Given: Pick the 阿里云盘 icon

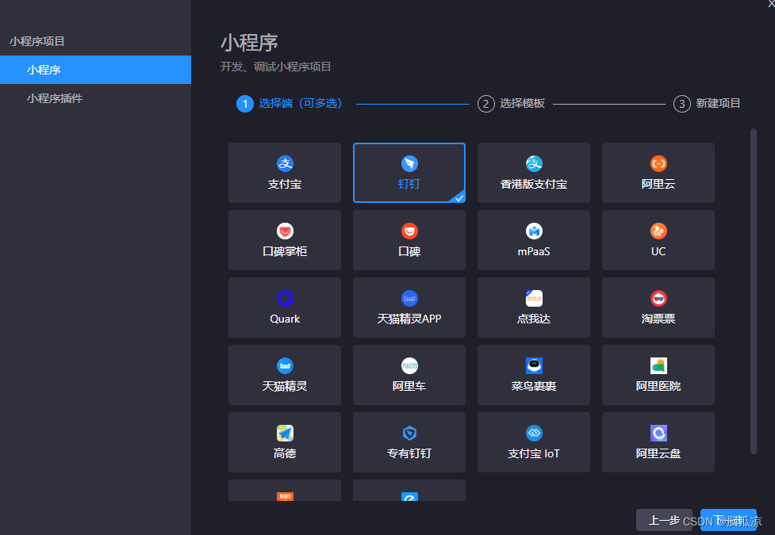Looking at the screenshot, I should coord(658,434).
